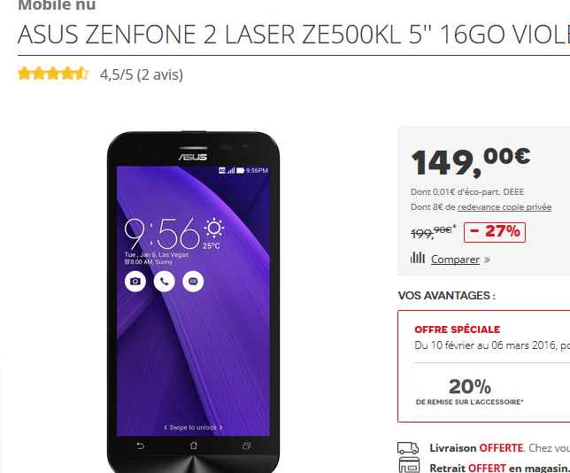Click the recent apps icon on phone image
The height and width of the screenshot is (473, 570).
pos(246,446)
